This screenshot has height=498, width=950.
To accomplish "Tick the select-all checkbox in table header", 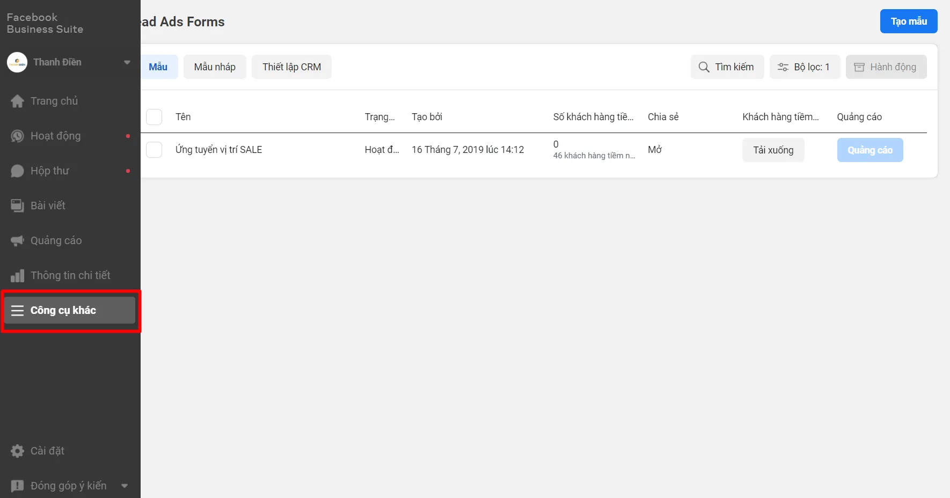I will pyautogui.click(x=154, y=117).
